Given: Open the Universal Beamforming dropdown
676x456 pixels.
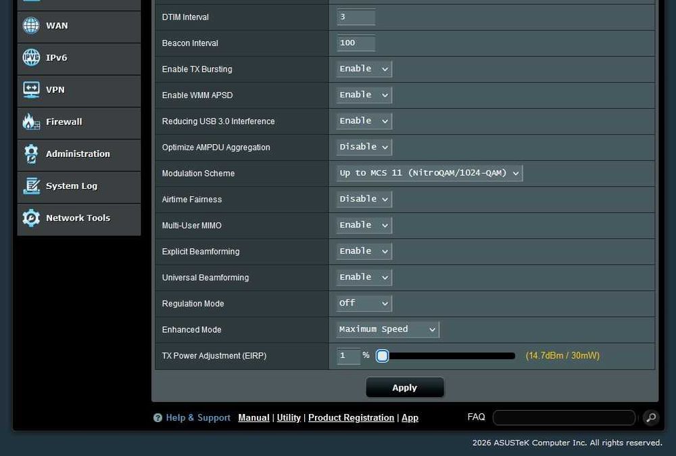Looking at the screenshot, I should pyautogui.click(x=364, y=277).
